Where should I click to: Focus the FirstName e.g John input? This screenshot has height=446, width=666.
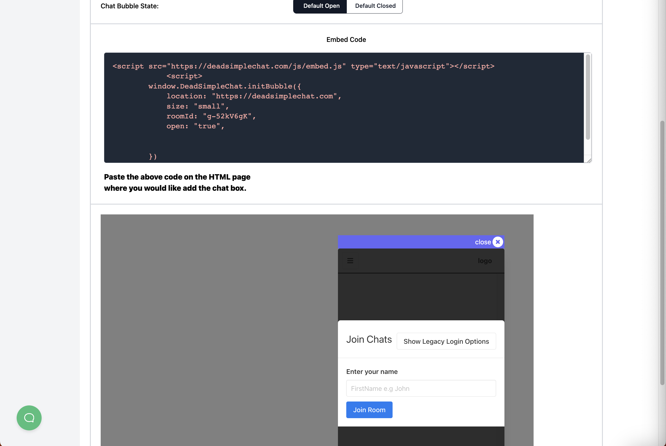click(x=421, y=388)
